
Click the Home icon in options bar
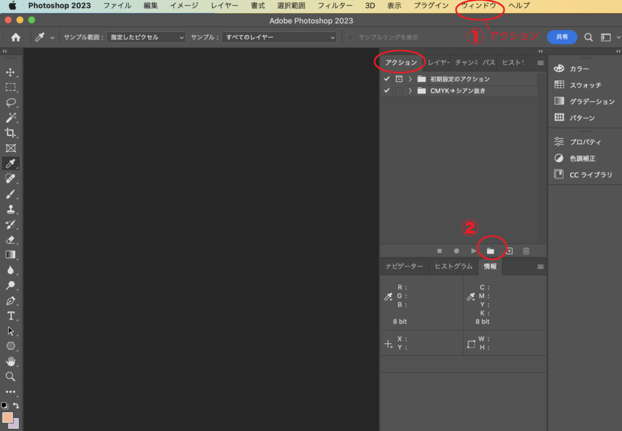point(16,37)
